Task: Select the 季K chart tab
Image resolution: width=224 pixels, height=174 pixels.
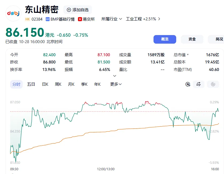Action: [84, 84]
